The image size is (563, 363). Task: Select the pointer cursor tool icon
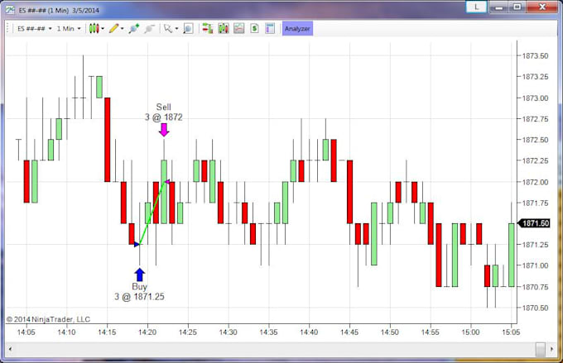[168, 29]
